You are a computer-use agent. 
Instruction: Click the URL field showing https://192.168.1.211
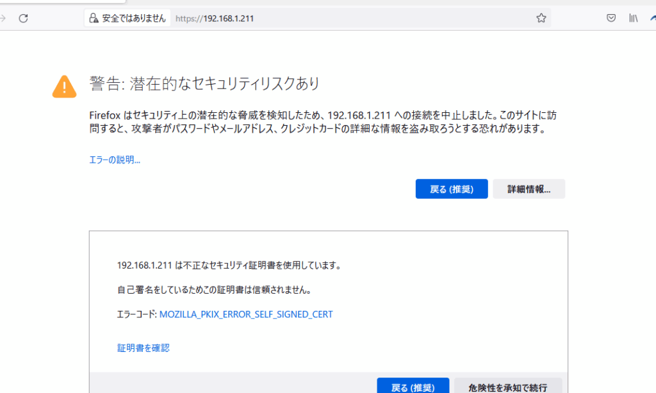(320, 18)
